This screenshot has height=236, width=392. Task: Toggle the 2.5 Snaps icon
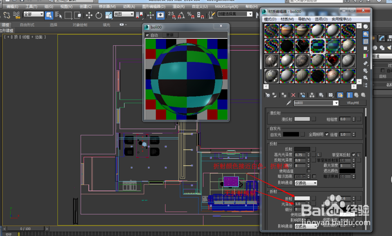[x=172, y=15]
